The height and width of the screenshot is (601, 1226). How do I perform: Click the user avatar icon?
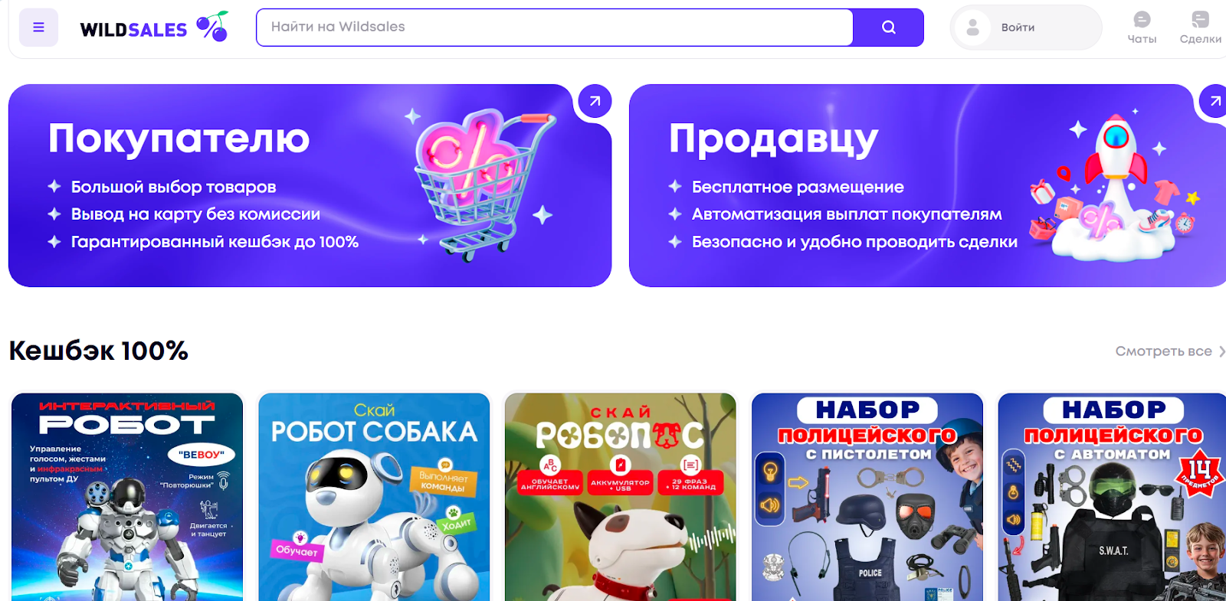point(972,28)
